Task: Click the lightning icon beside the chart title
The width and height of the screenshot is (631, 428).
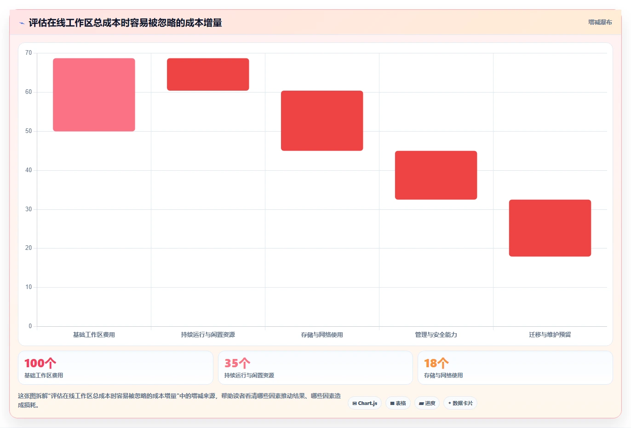Action: 22,23
